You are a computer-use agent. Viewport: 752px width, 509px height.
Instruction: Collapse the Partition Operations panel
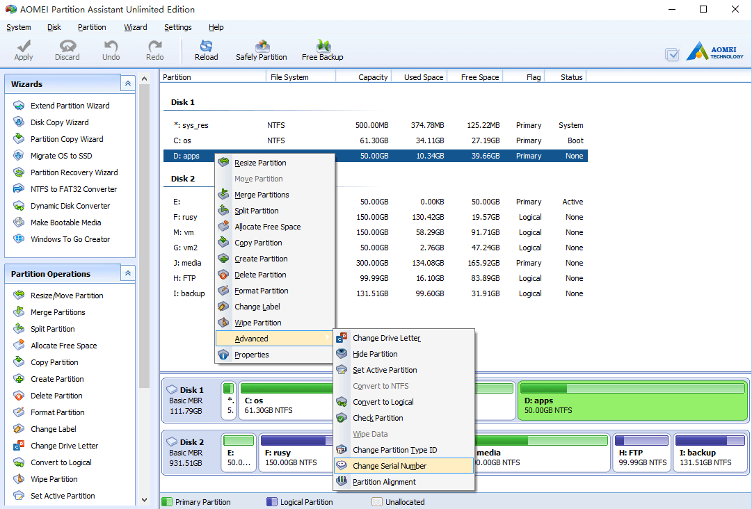pos(127,273)
